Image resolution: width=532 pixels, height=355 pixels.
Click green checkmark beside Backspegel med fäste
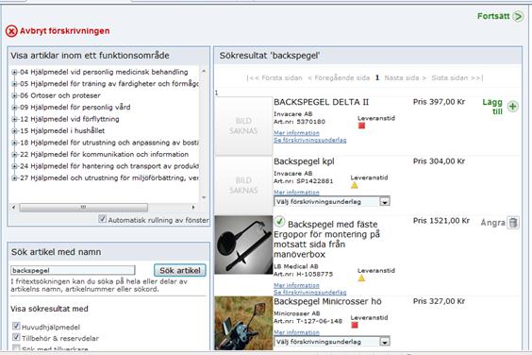tap(279, 222)
